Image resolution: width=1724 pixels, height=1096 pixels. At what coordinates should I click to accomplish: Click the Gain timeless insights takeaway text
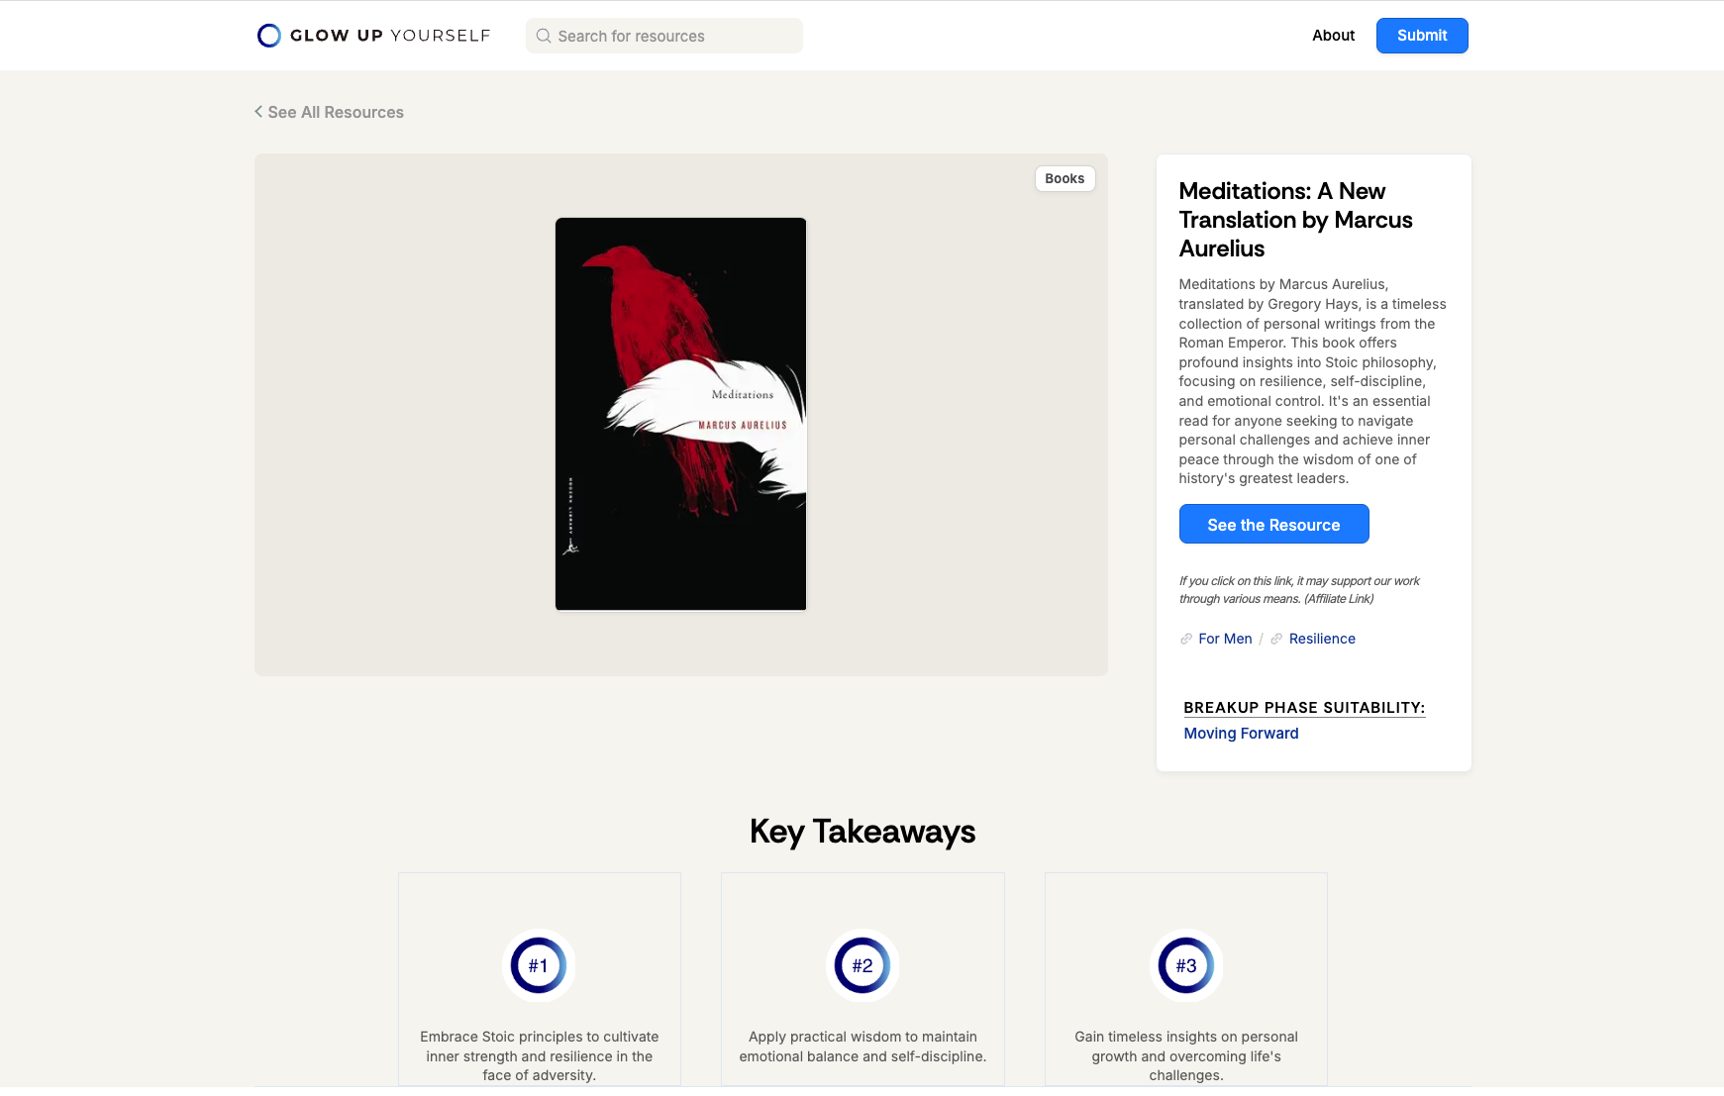click(x=1186, y=1056)
